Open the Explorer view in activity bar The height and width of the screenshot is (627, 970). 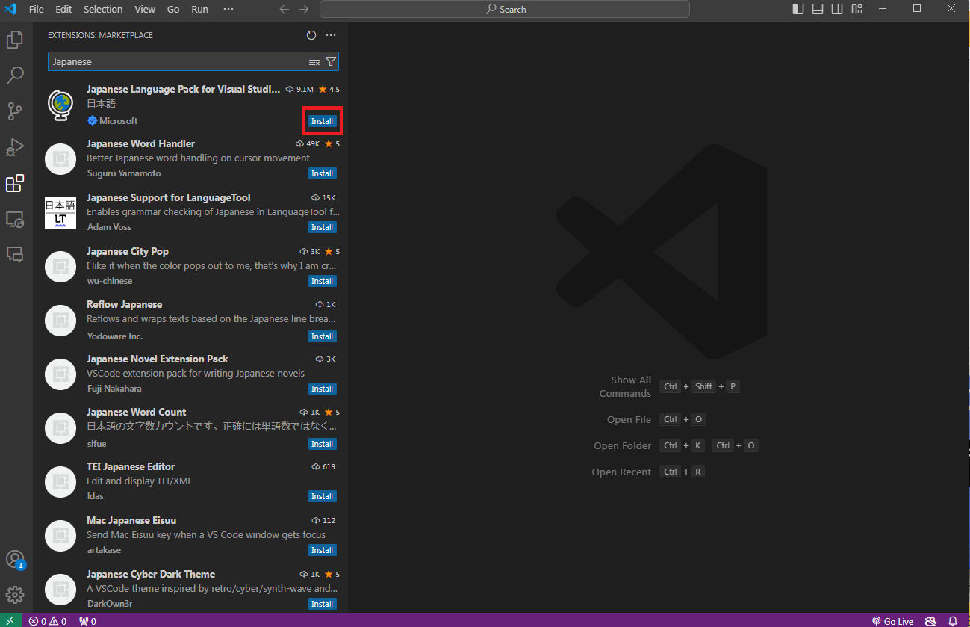15,40
